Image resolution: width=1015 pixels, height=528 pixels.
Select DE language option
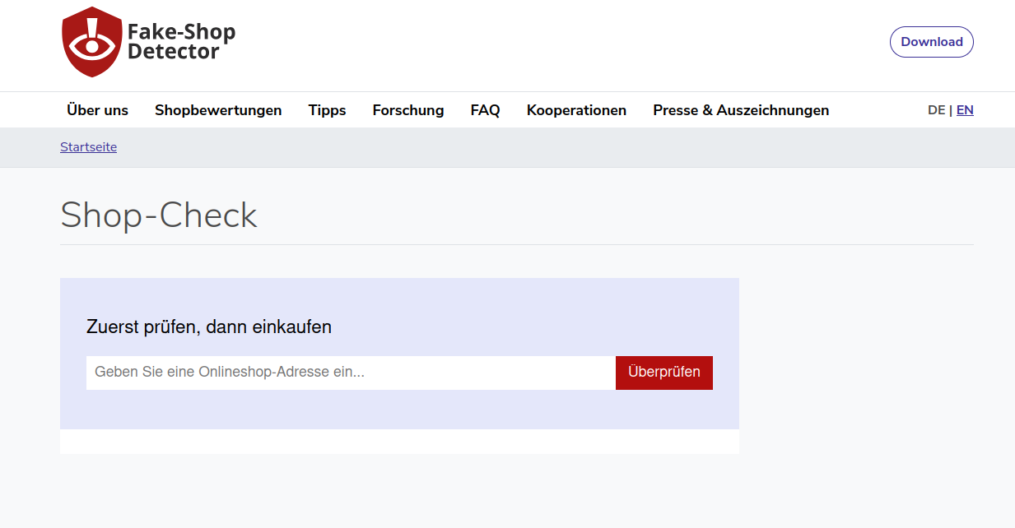tap(936, 110)
